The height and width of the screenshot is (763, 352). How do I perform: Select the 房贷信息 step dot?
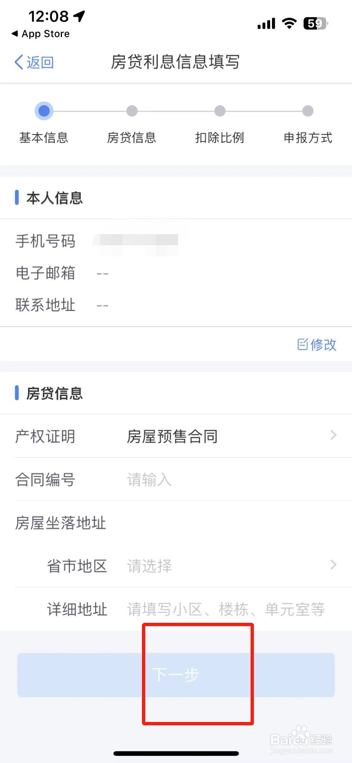[x=132, y=111]
